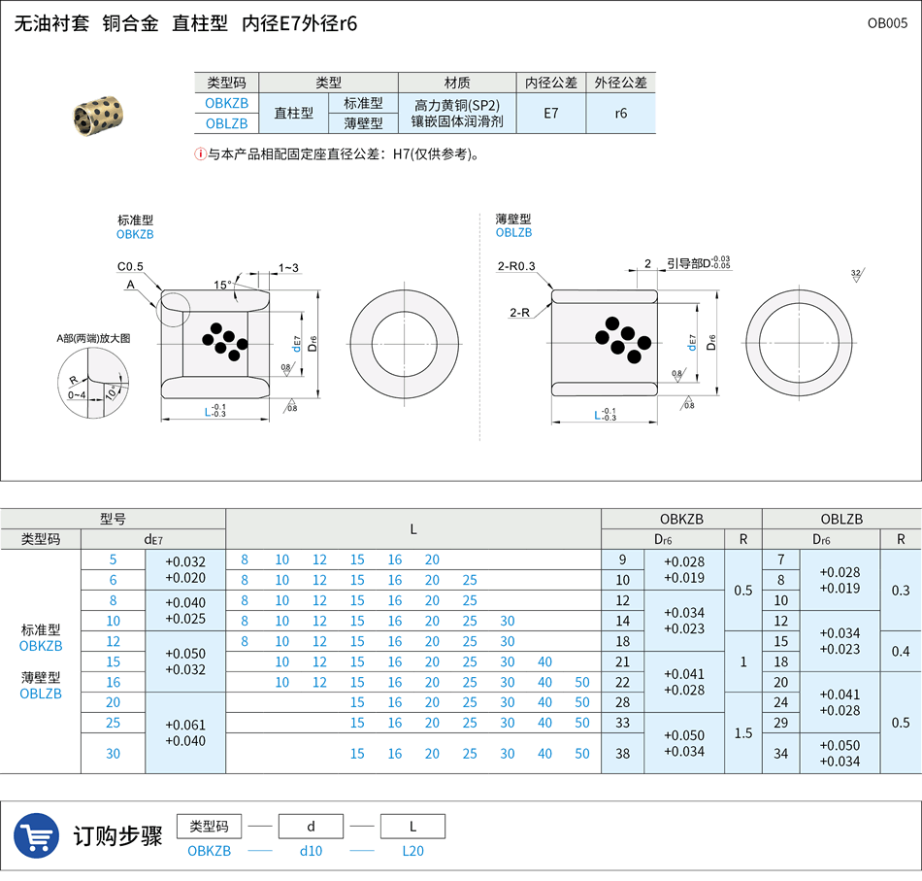Click the L20 example in the ordering steps
This screenshot has width=922, height=881.
(412, 851)
